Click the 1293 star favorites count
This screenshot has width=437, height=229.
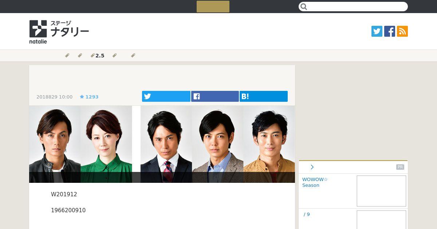click(x=89, y=97)
